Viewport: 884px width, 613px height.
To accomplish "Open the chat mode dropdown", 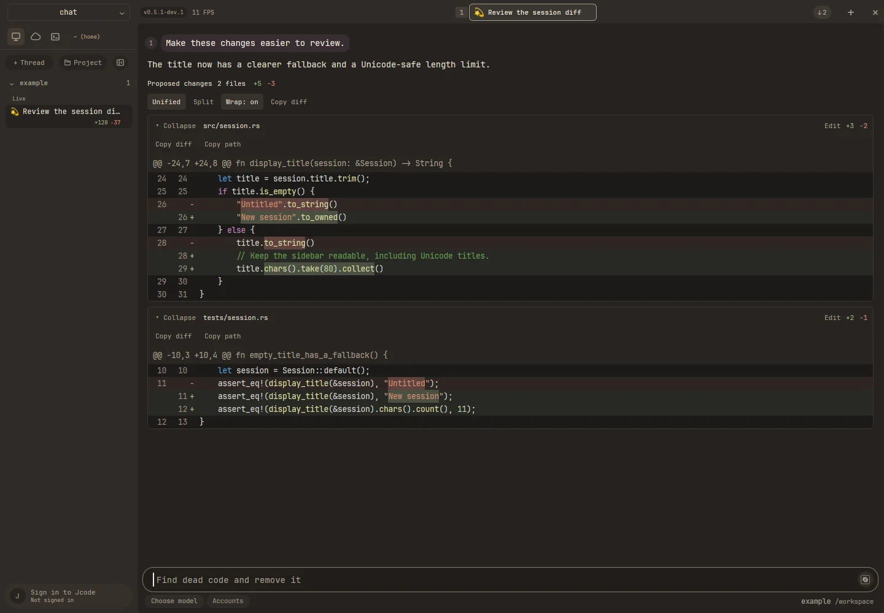I will 68,12.
